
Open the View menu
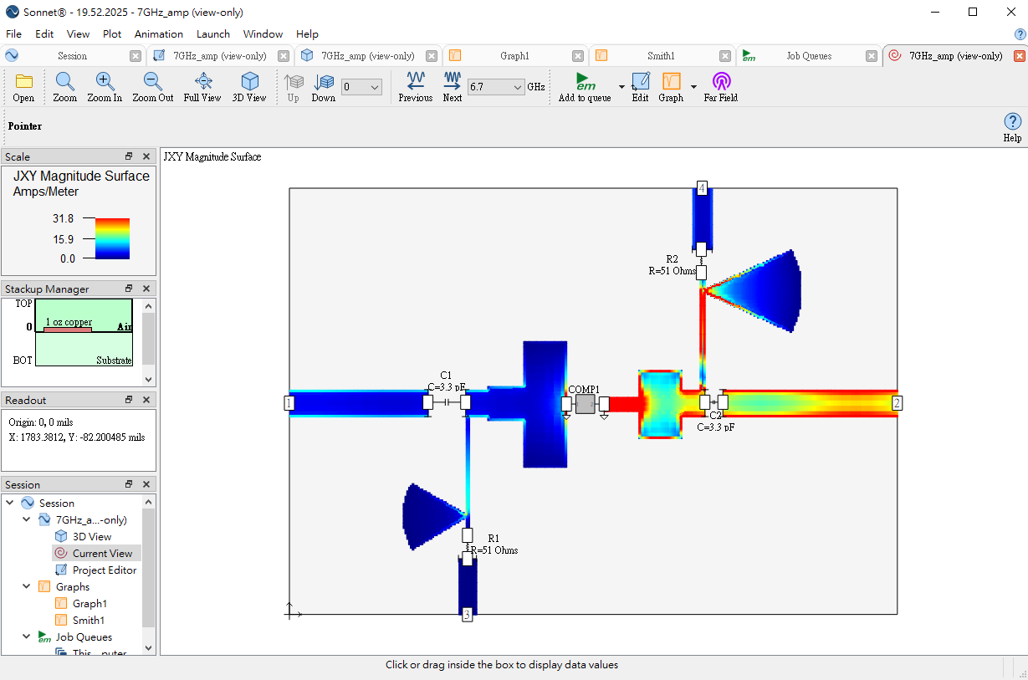tap(79, 34)
